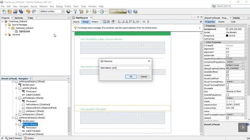The height and width of the screenshot is (140, 250).
Task: Expand the Libraries node in Projects
Action: tap(6, 35)
